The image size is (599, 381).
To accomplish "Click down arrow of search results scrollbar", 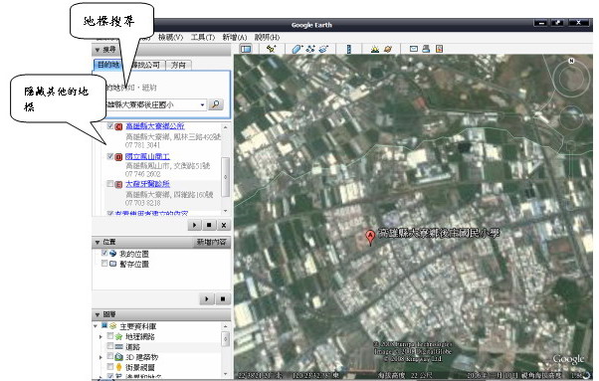I will point(226,211).
